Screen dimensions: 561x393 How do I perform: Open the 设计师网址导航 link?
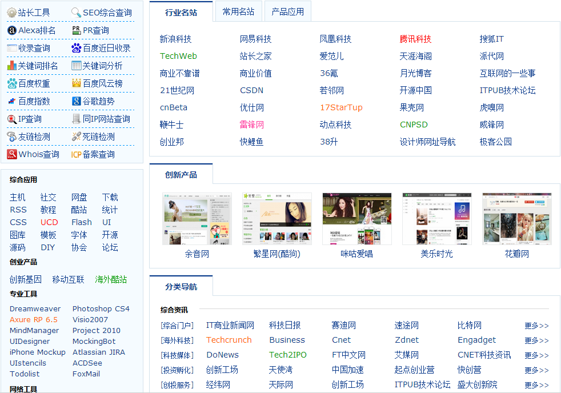tap(427, 142)
